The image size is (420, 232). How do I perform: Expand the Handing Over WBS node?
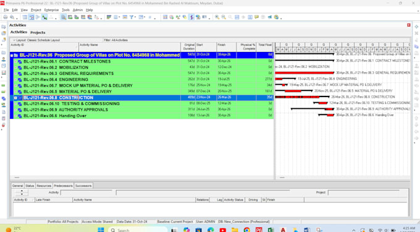pos(15,116)
